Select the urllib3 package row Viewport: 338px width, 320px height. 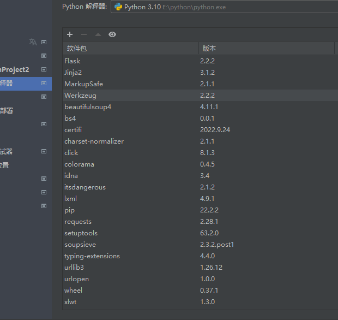point(200,268)
